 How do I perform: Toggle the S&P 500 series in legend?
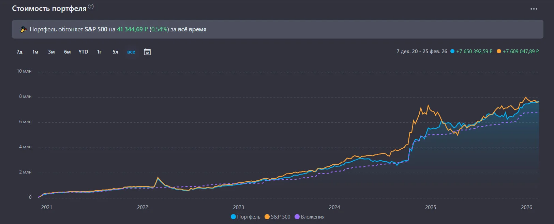(278, 217)
